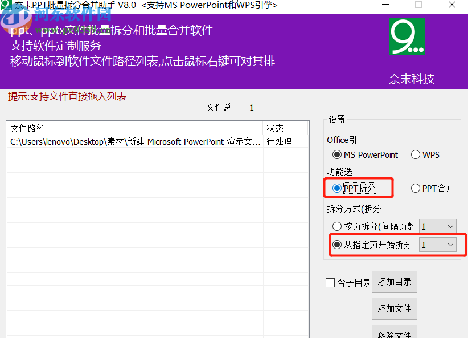Image resolution: width=468 pixels, height=338 pixels.
Task: Switch function to PPT合并 merge mode
Action: pyautogui.click(x=416, y=188)
